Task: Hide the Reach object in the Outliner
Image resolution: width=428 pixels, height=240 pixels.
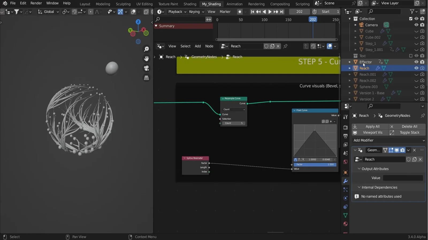Action: 416,68
